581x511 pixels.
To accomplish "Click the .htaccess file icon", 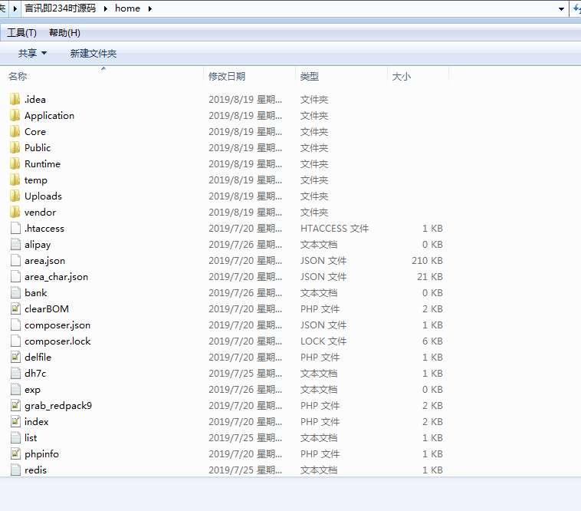I will tap(15, 229).
